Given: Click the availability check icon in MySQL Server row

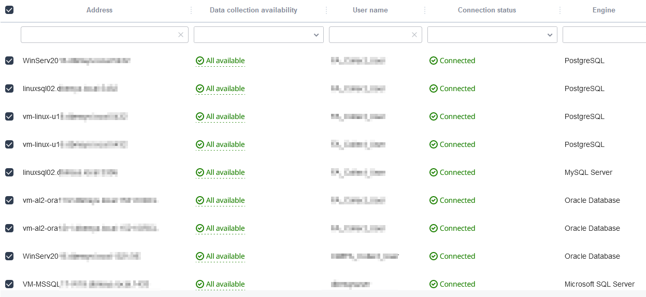Looking at the screenshot, I should [x=200, y=172].
